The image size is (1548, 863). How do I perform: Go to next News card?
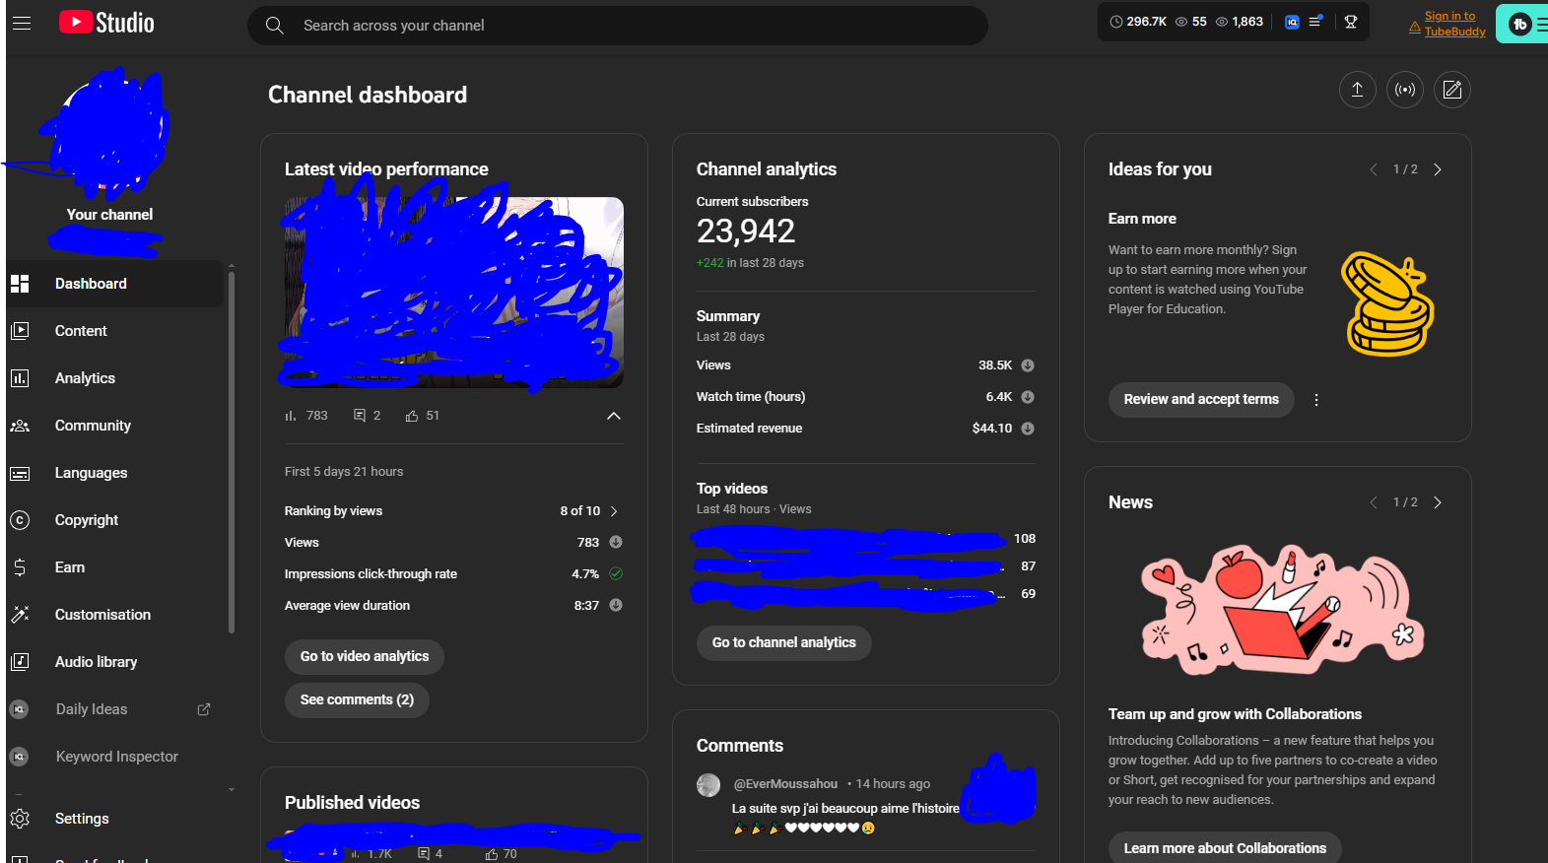tap(1438, 502)
